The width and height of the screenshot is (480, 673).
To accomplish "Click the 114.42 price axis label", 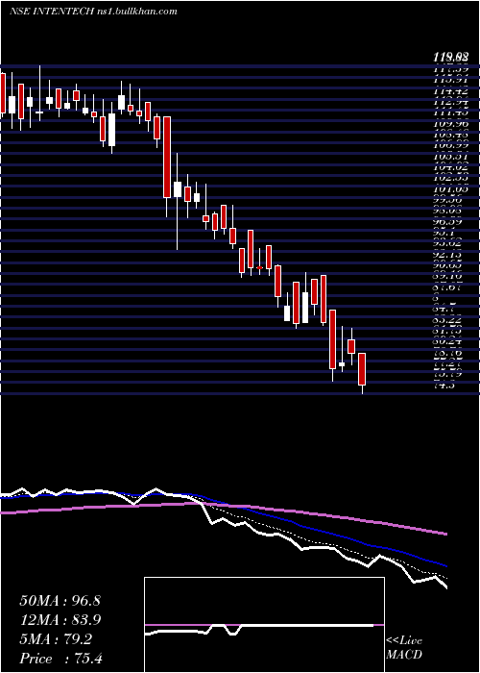I will coord(451,91).
